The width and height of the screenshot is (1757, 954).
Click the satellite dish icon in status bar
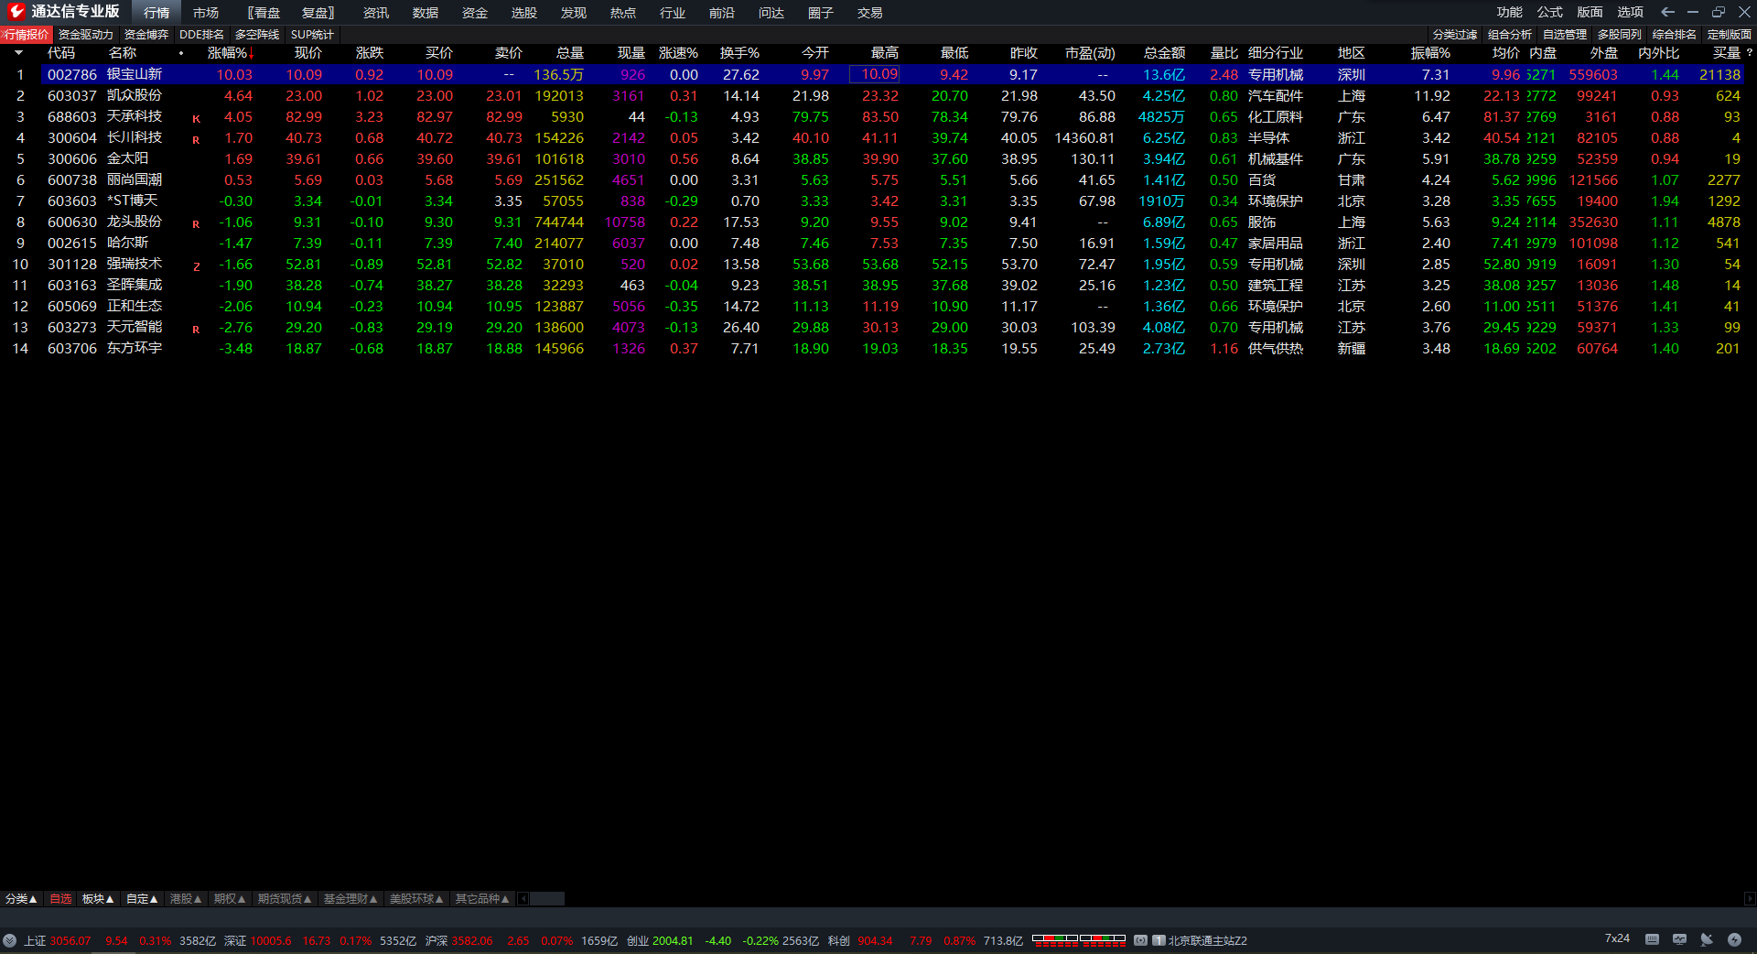tap(1707, 939)
